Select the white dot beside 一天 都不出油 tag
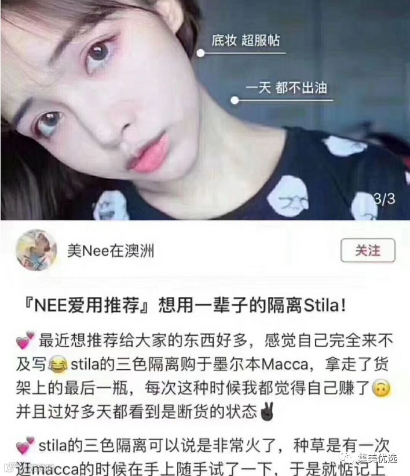 pyautogui.click(x=235, y=100)
